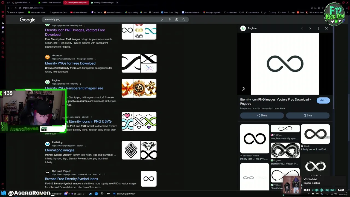Open Eternity Icon PNG Images, Vectors Free Download
350x197 pixels.
click(75, 32)
